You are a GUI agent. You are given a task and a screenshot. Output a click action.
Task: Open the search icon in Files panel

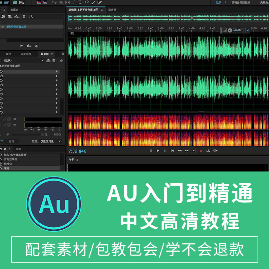31,16
